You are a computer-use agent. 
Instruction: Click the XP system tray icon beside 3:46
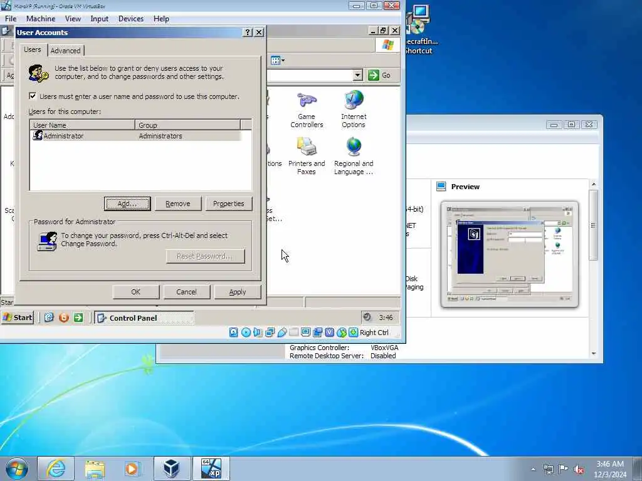pos(367,317)
